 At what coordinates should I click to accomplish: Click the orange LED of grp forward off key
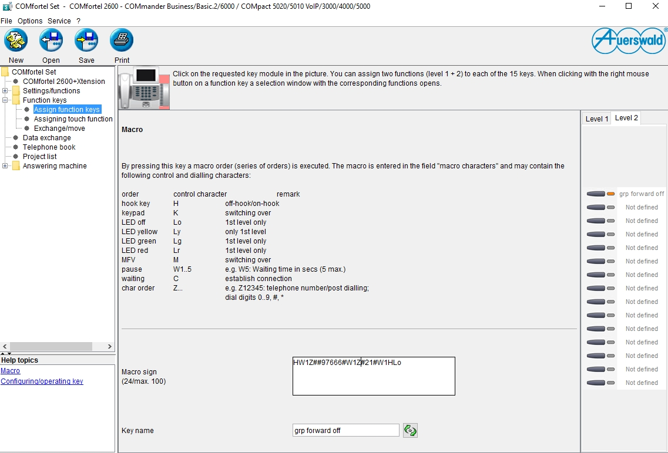pos(611,194)
